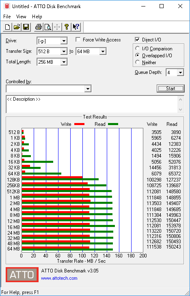The image size is (190, 296).
Task: Click the red Write legend swatch
Action: pos(79,124)
